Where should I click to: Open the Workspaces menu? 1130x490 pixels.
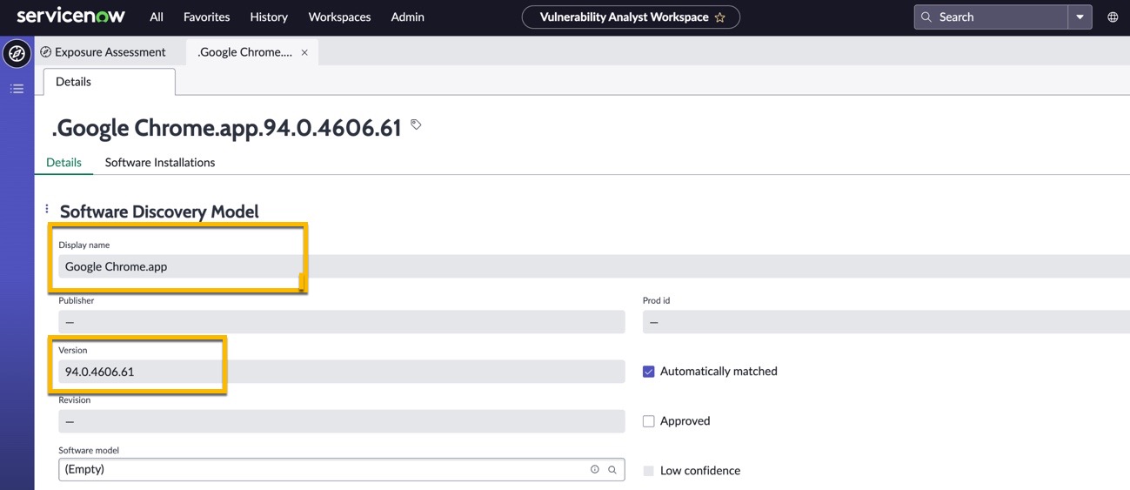pos(339,17)
